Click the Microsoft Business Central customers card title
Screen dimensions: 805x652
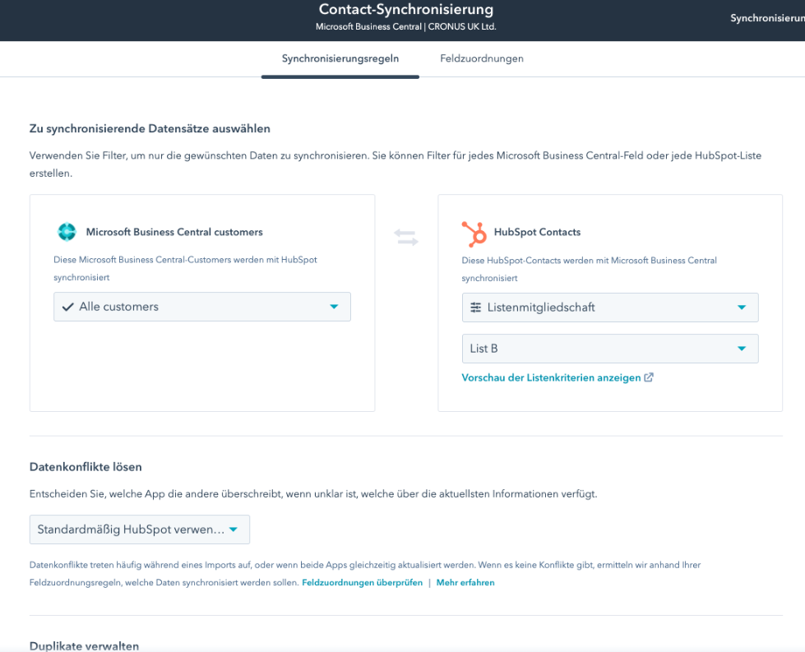pos(174,232)
